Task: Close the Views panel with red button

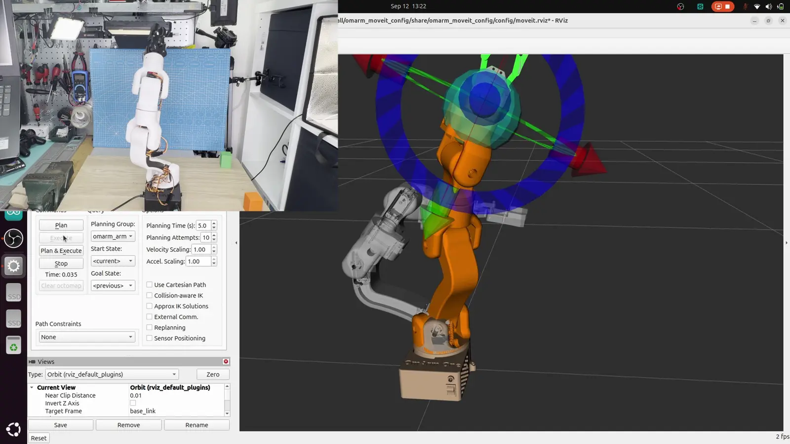Action: point(226,362)
